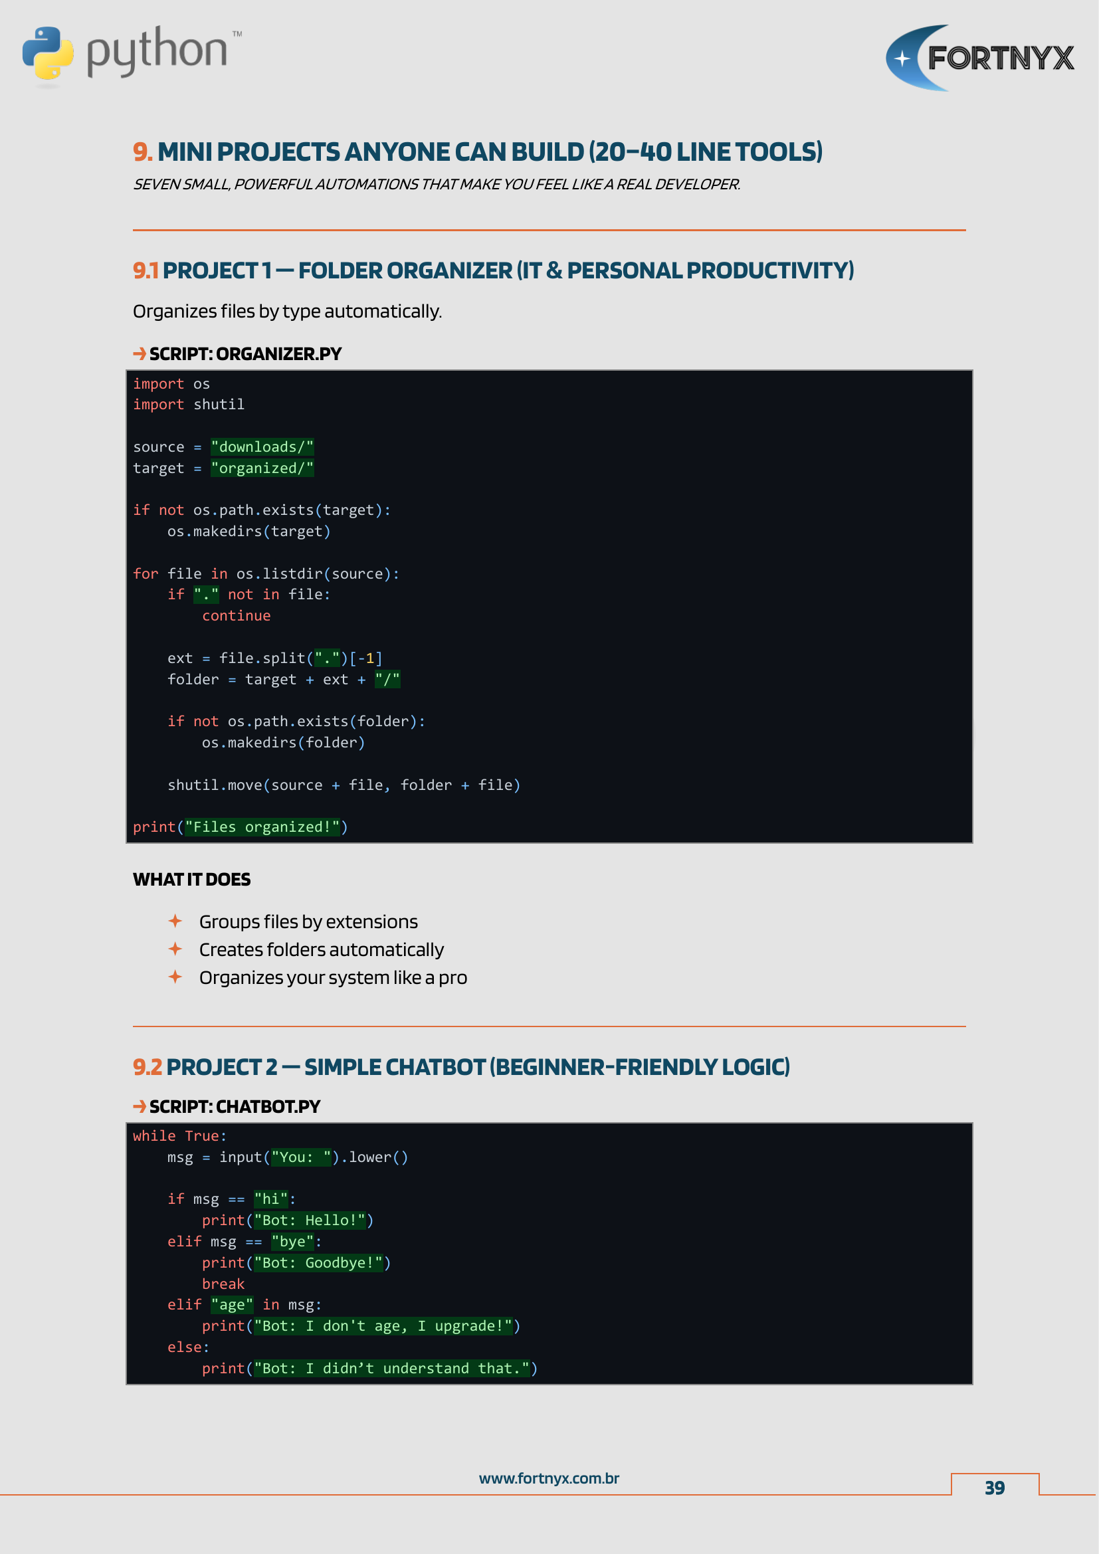Click the break keyword in the chatbot code

pos(223,1284)
